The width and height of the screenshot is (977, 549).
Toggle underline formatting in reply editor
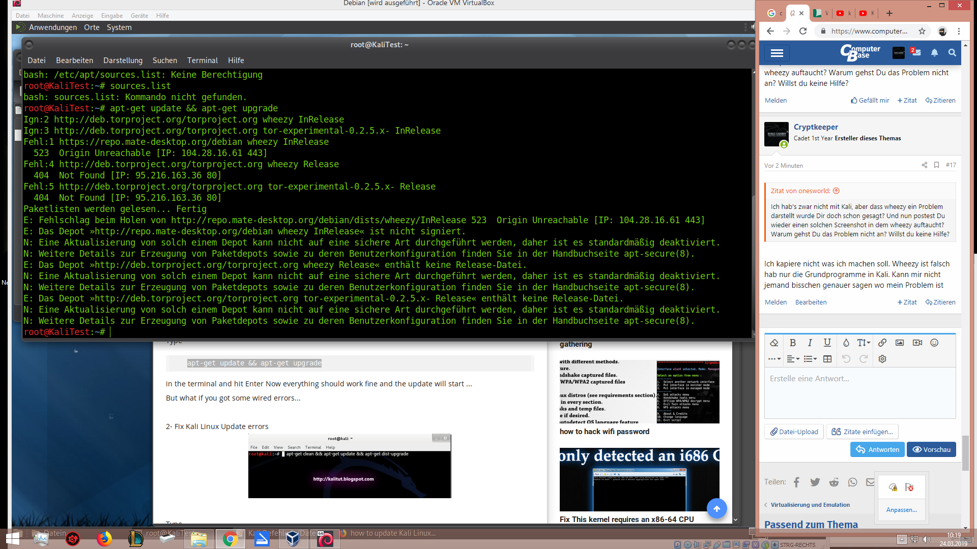click(x=827, y=343)
